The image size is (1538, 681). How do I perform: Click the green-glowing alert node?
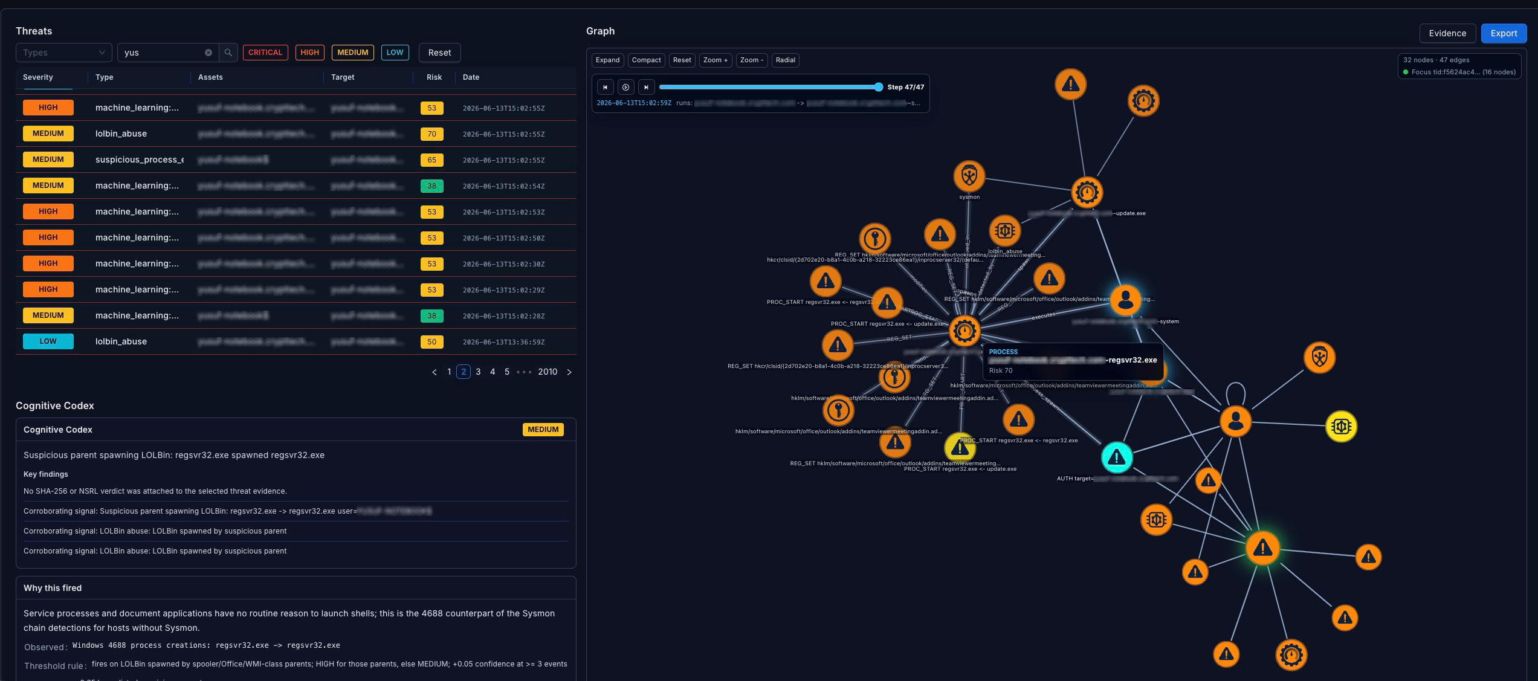pyautogui.click(x=1262, y=548)
